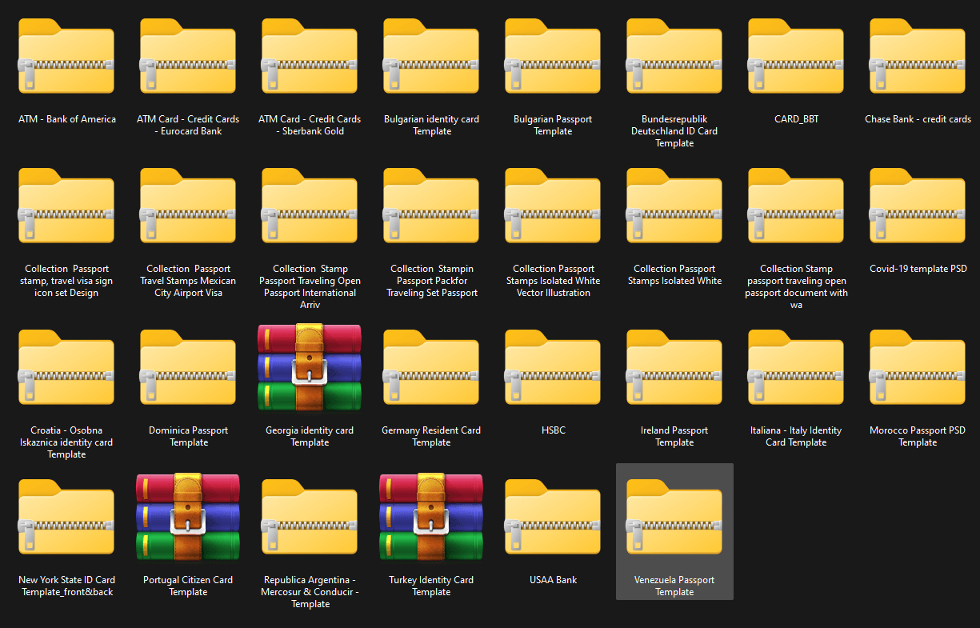Select Collection Passport Travel Stamps Mexican City icon
This screenshot has width=980, height=628.
coord(188,206)
